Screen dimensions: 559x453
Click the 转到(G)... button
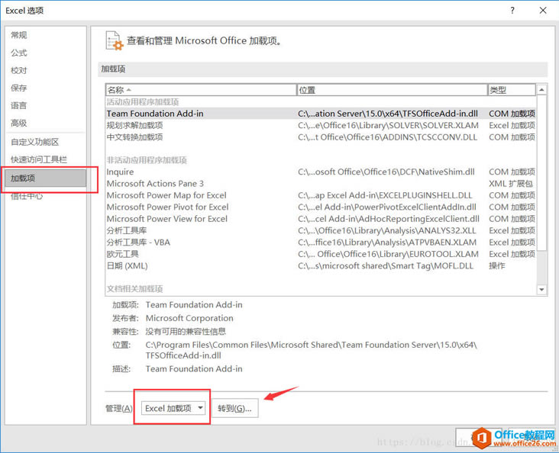pyautogui.click(x=234, y=408)
